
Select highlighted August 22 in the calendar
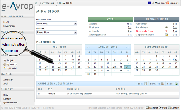127,67
